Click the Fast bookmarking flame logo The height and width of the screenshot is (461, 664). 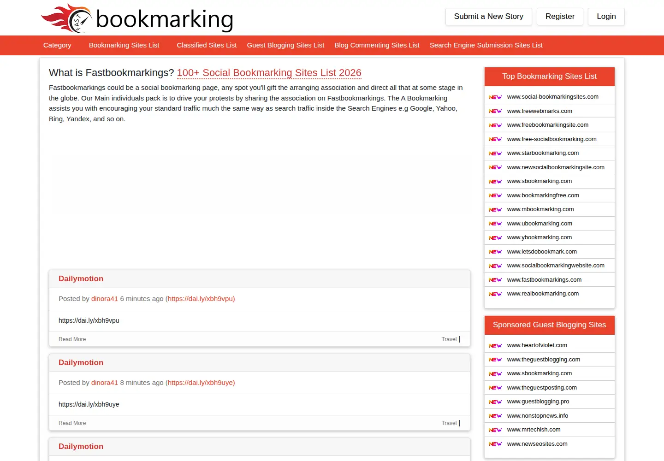pyautogui.click(x=137, y=18)
